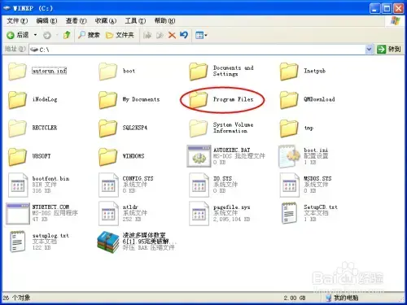Select the SetupCD.txt file icon

click(289, 213)
